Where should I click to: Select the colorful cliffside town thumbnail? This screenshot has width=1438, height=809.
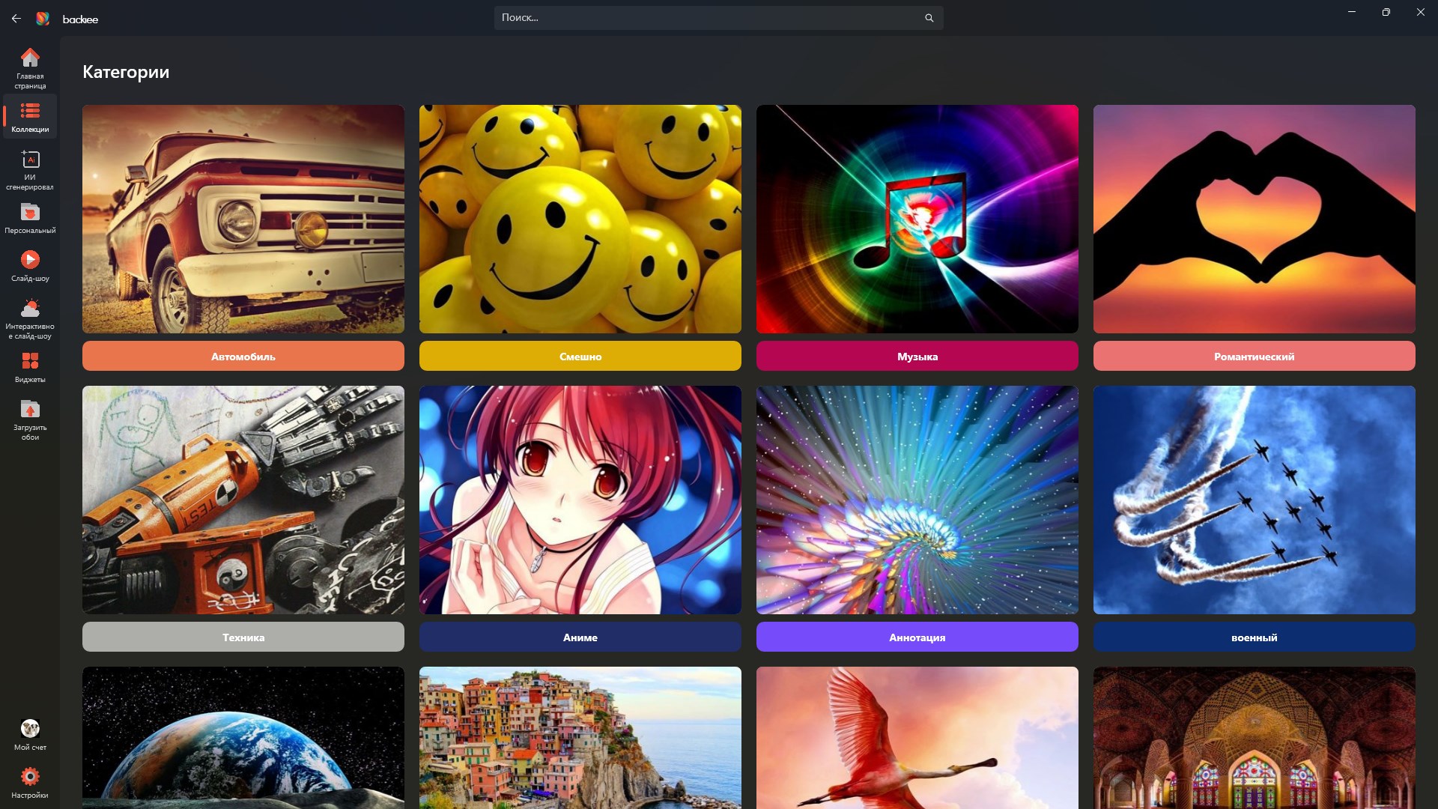point(580,738)
